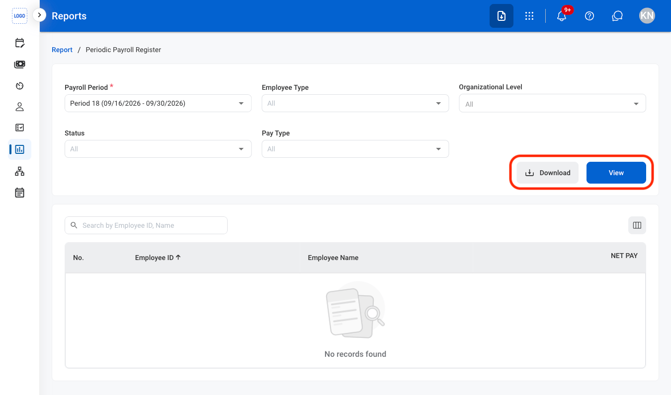This screenshot has width=671, height=395.
Task: Click the Download button
Action: click(x=548, y=173)
